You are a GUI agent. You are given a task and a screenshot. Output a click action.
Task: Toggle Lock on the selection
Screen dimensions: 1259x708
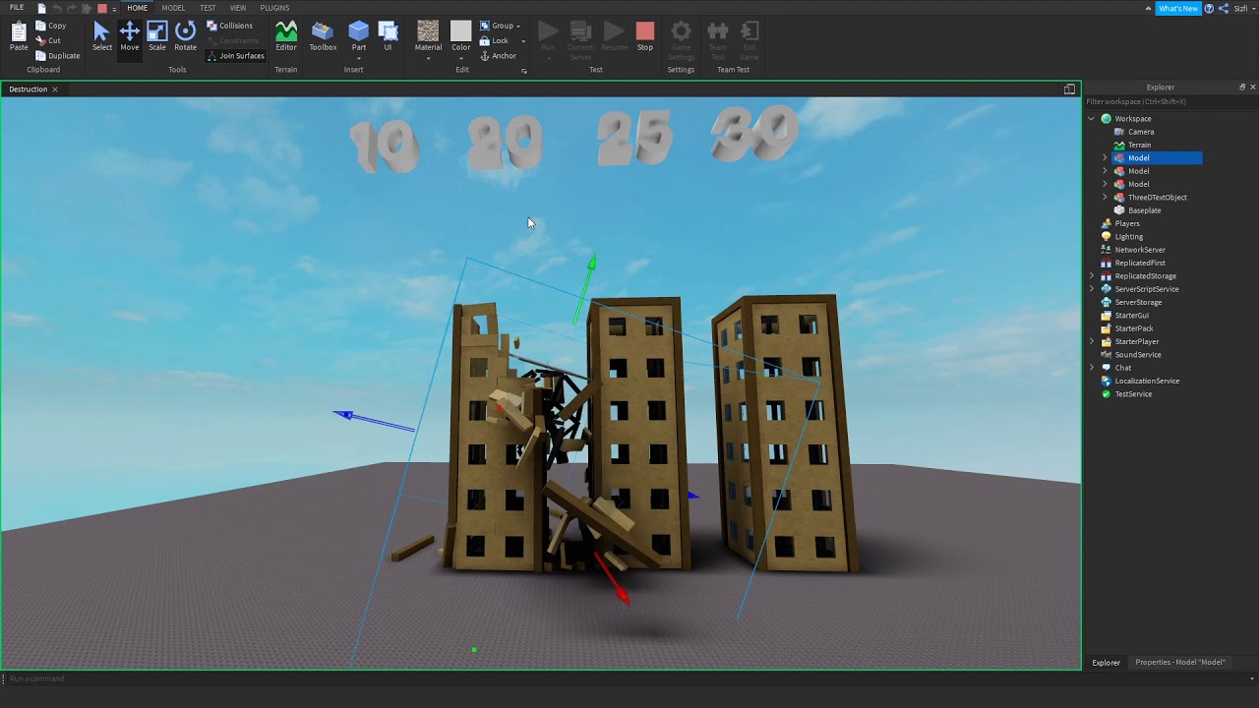pos(494,40)
